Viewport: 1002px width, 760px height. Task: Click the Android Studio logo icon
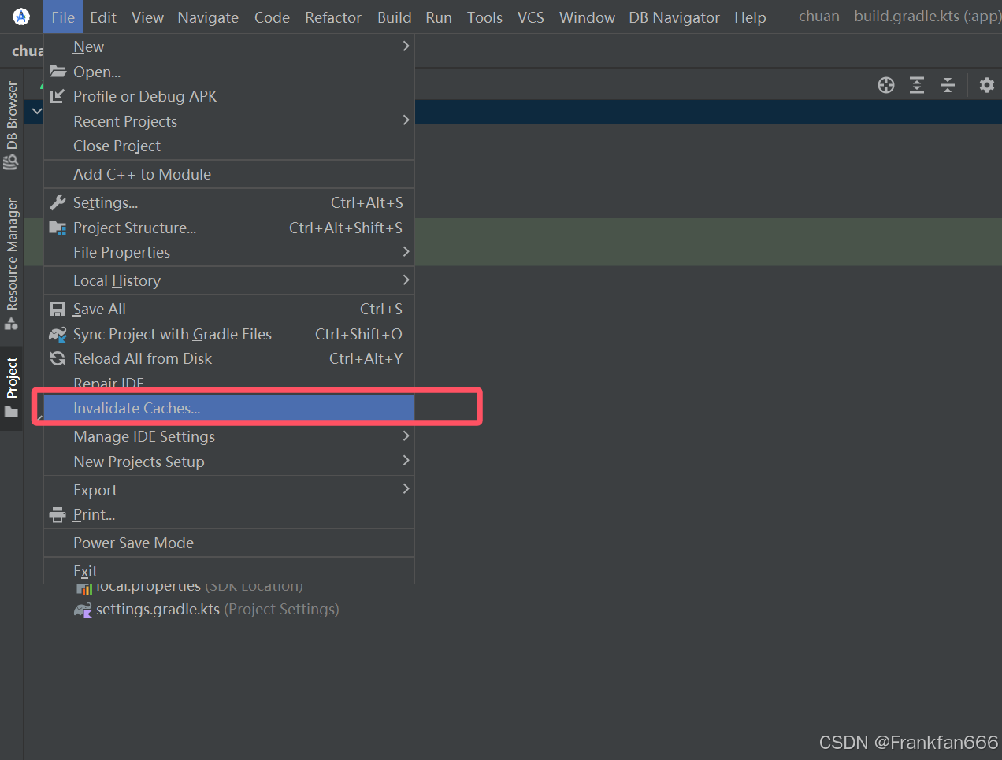tap(20, 16)
